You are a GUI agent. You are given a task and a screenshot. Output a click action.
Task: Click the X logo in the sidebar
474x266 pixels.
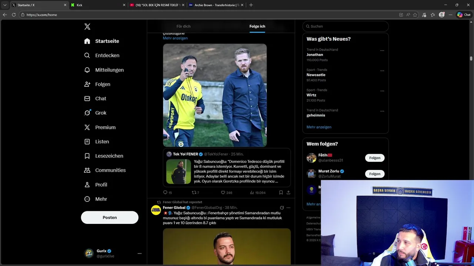87,27
